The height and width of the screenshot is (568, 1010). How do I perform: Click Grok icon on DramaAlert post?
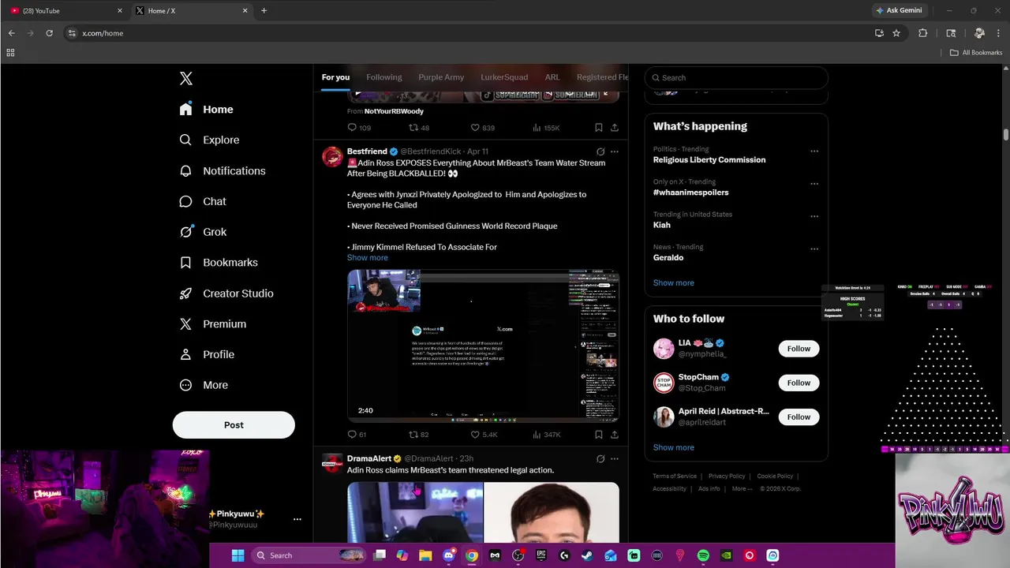pyautogui.click(x=600, y=458)
